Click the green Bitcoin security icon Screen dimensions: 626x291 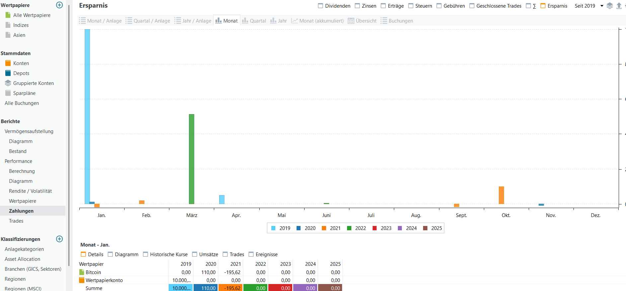82,272
